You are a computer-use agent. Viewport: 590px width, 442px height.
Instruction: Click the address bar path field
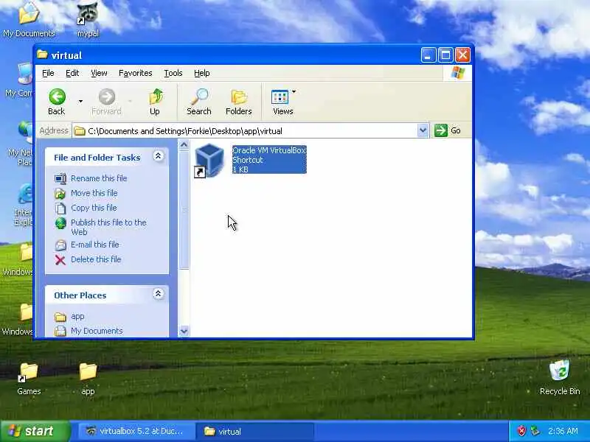click(245, 131)
